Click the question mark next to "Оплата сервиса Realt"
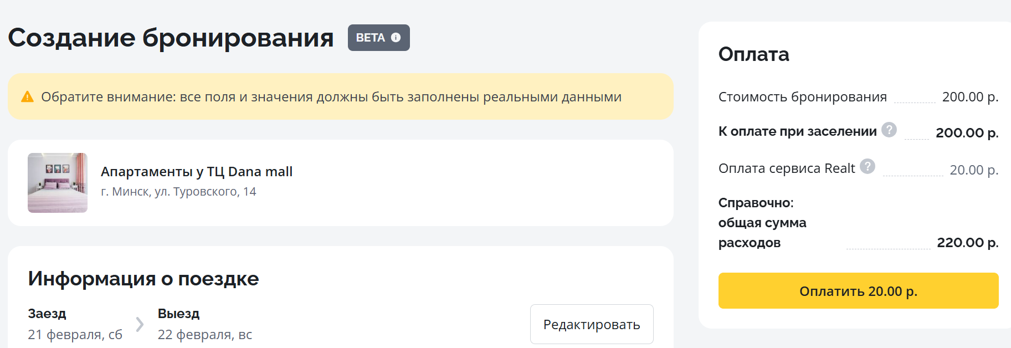The image size is (1011, 348). pyautogui.click(x=868, y=166)
